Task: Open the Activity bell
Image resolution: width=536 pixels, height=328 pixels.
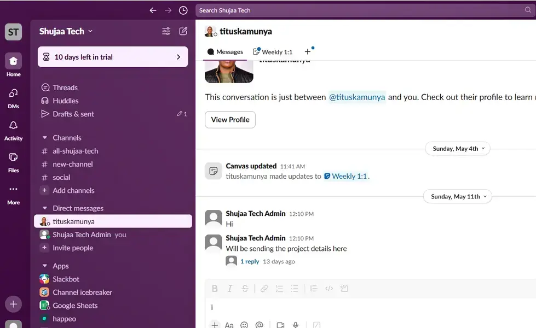Action: click(x=13, y=131)
